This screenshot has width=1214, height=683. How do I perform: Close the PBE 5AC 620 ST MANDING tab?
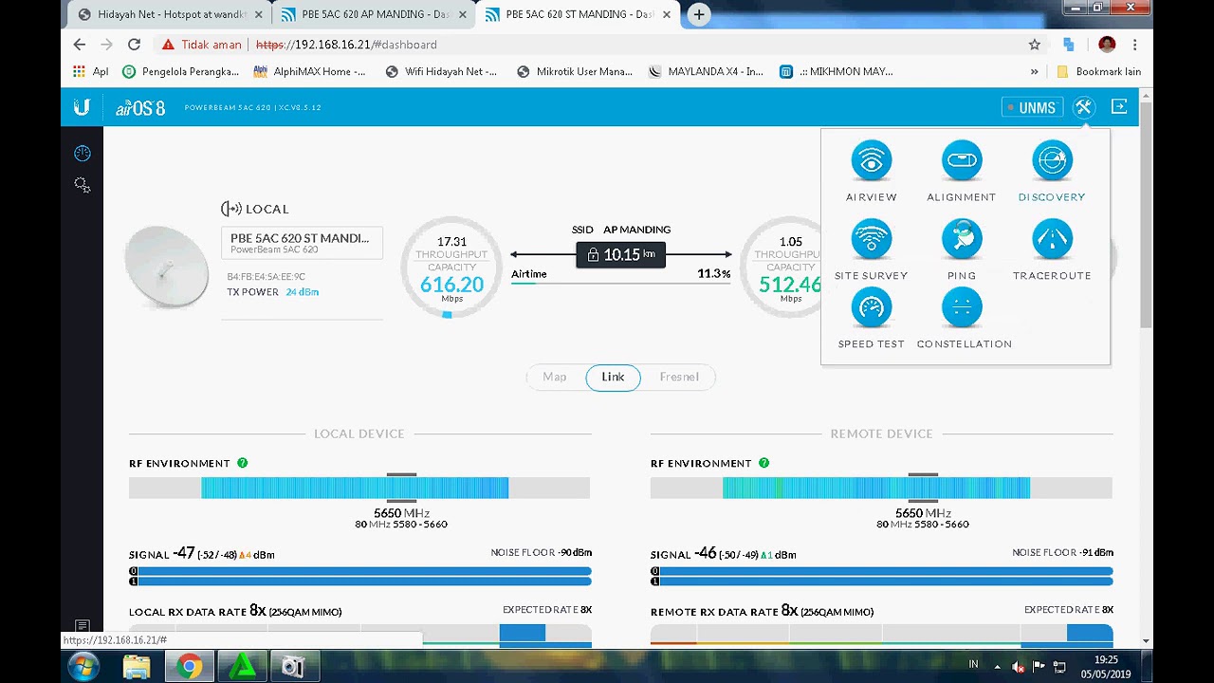click(667, 14)
